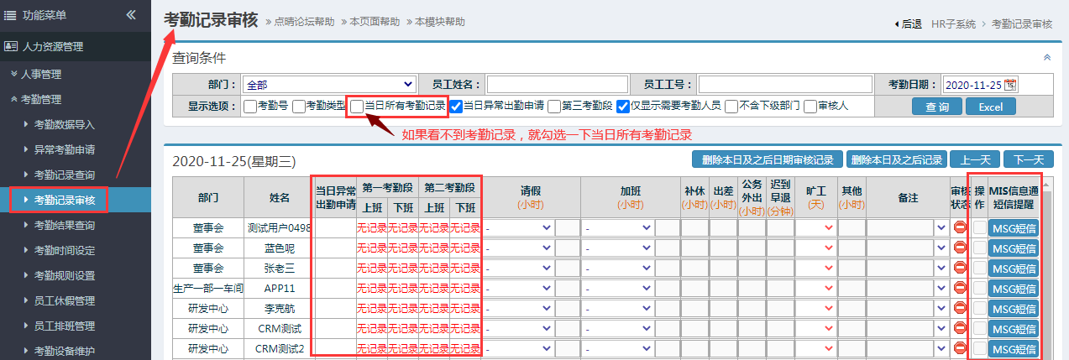Screen dimensions: 1069x360
Task: Open 考勤记录查询 in the sidebar
Action: point(64,175)
